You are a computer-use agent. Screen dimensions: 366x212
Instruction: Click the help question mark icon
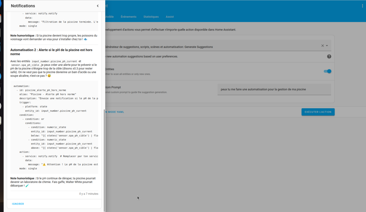click(x=329, y=57)
